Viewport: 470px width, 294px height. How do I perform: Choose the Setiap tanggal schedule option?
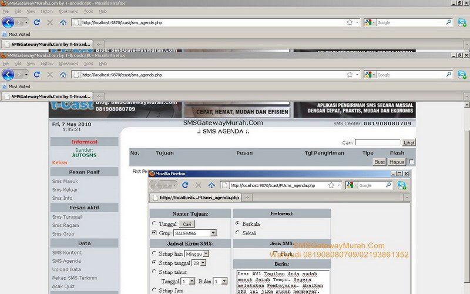[x=154, y=262]
